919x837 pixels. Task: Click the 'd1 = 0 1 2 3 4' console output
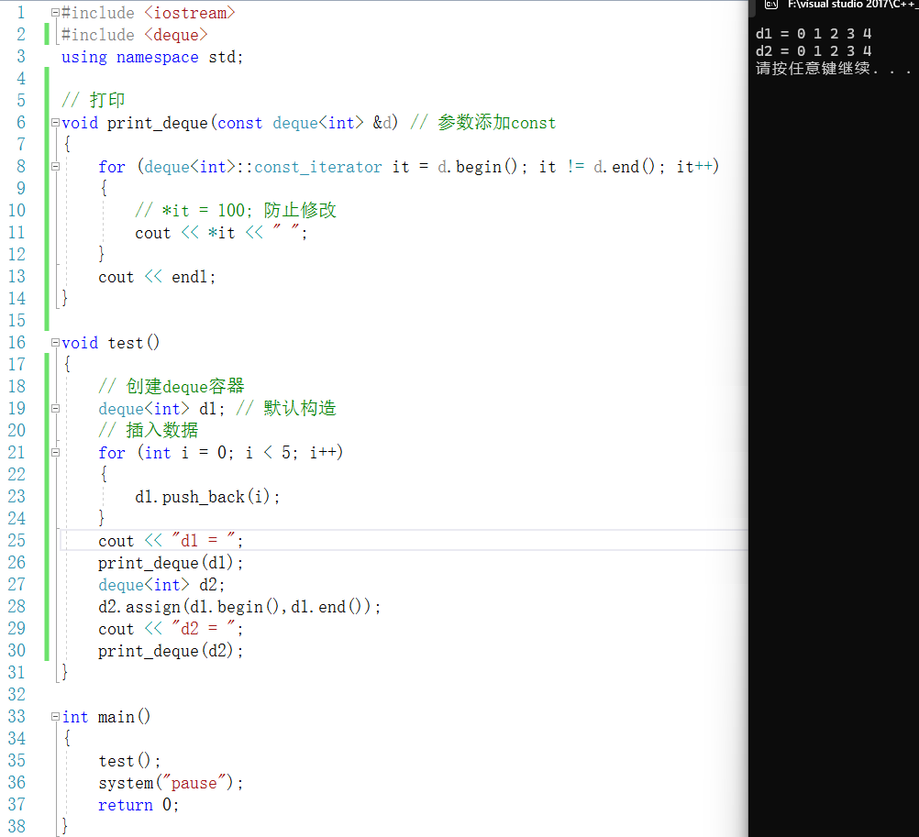click(x=814, y=33)
